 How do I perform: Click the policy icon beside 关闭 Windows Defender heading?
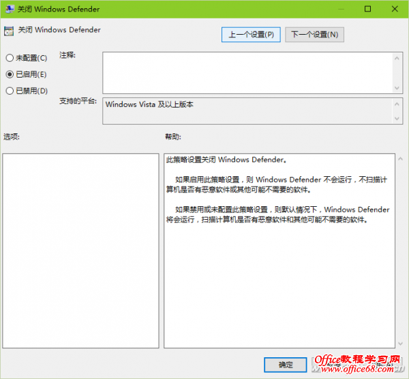[x=9, y=31]
